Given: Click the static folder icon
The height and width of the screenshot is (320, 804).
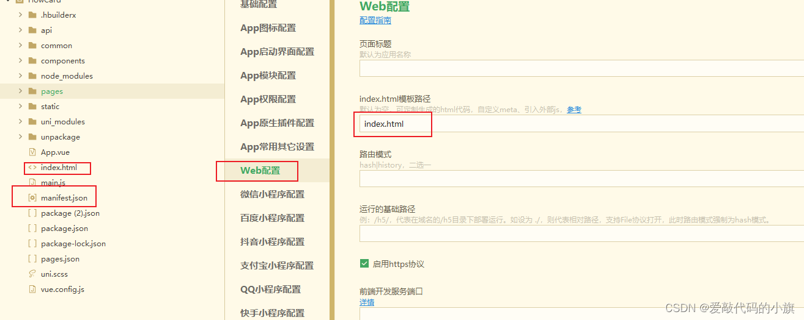Looking at the screenshot, I should 32,106.
